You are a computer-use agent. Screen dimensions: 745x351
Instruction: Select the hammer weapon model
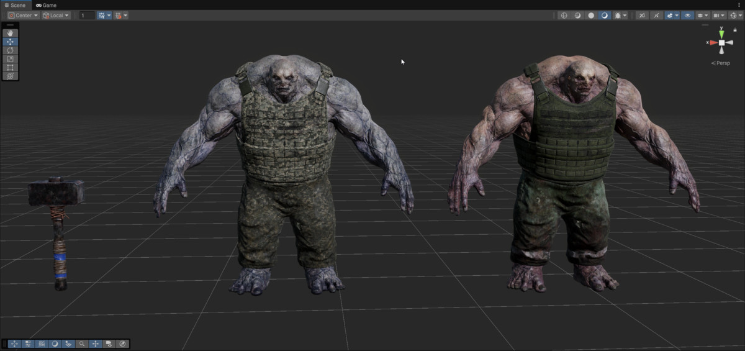click(57, 233)
